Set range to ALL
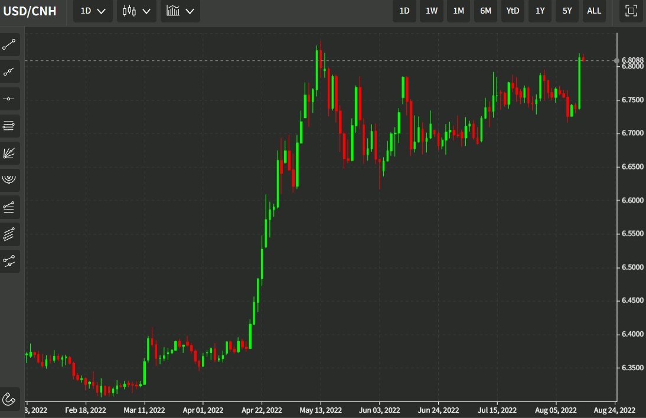This screenshot has width=646, height=418. [x=593, y=11]
